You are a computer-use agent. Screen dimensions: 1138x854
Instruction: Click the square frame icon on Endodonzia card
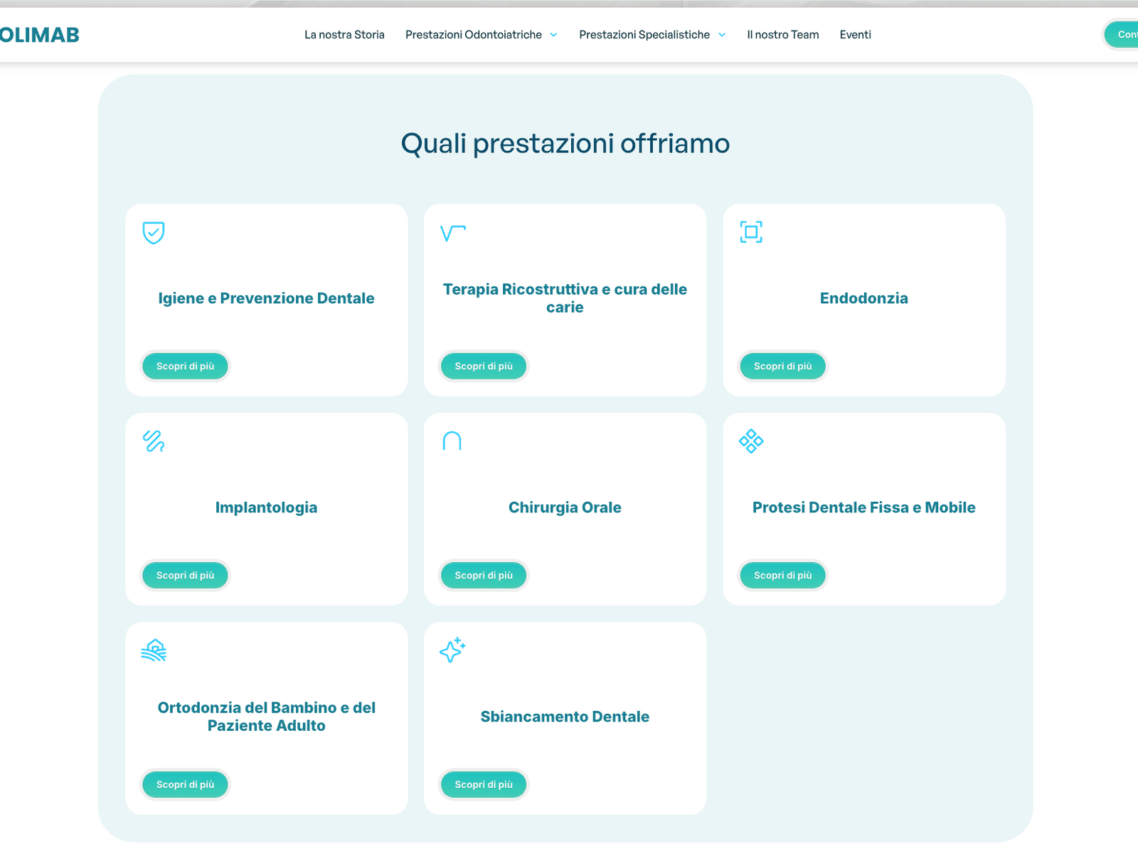click(751, 232)
